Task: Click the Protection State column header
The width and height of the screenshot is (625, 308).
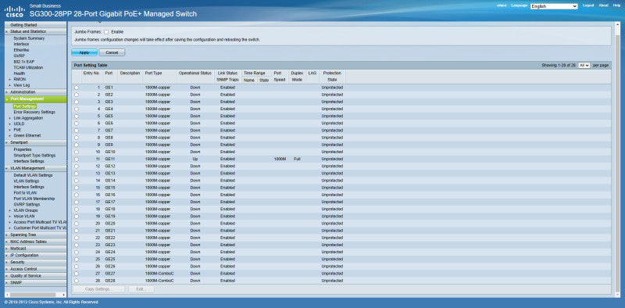Action: click(x=332, y=77)
